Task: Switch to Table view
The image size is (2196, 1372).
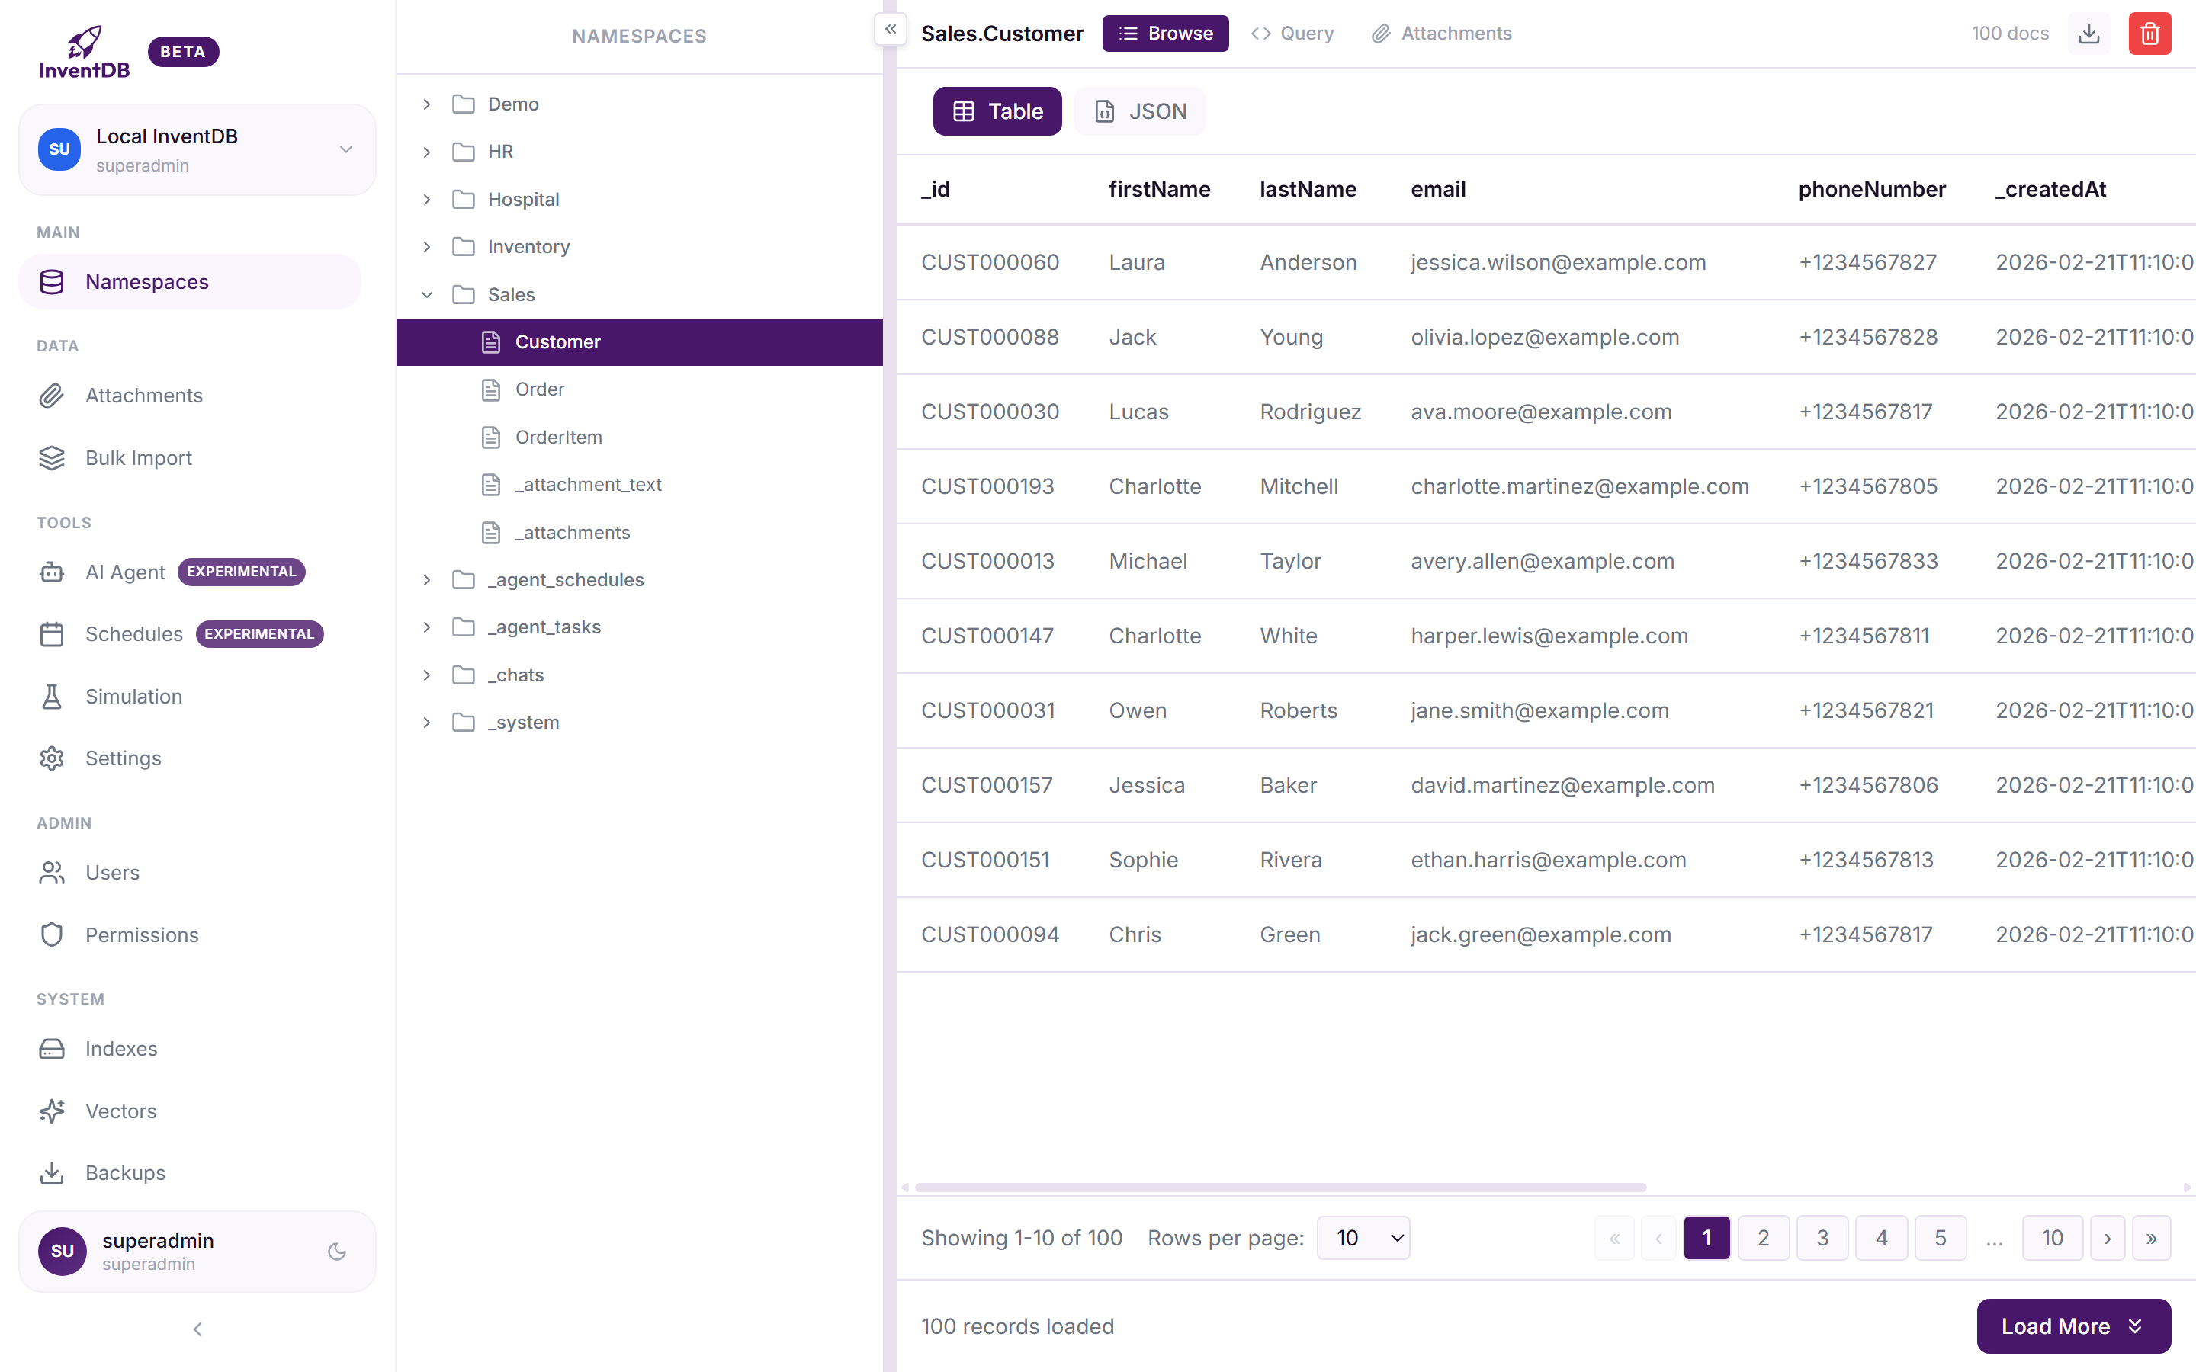Action: click(x=997, y=111)
